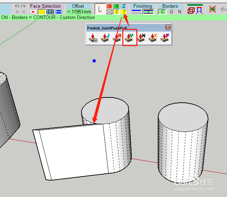The width and height of the screenshot is (227, 197).
Task: Click the red X over green arrow icon
Action: (213, 9)
